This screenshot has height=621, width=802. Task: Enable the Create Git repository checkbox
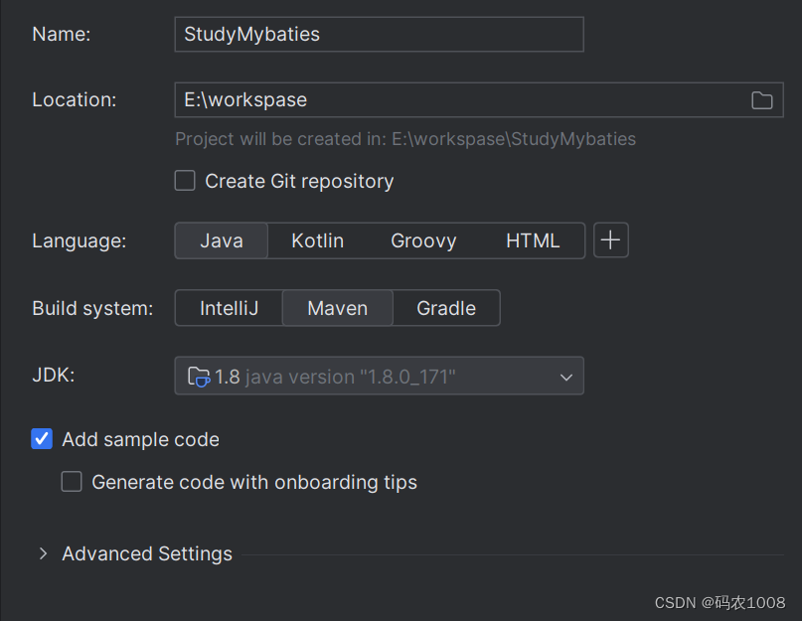point(185,181)
